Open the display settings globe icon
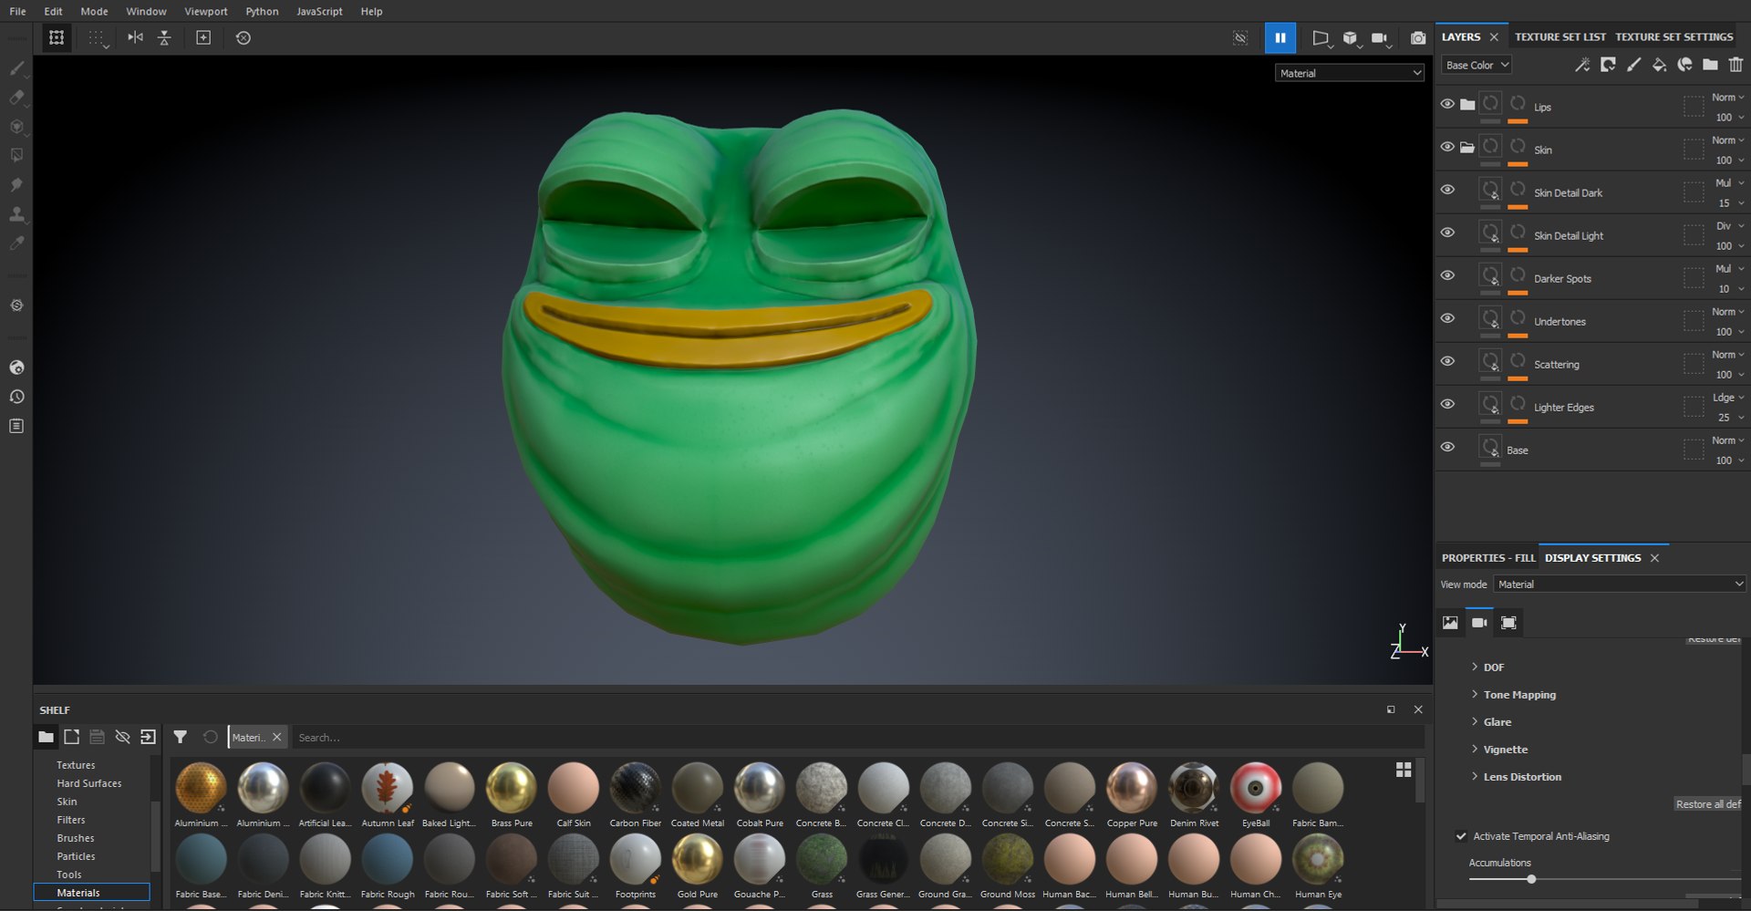Image resolution: width=1751 pixels, height=911 pixels. (16, 368)
